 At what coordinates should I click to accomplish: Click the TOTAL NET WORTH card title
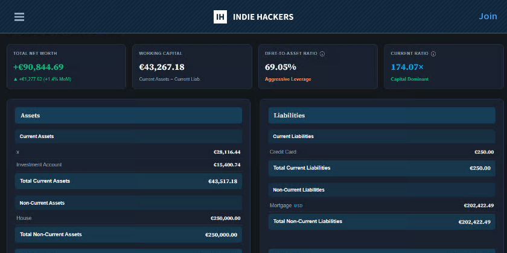[x=35, y=54]
